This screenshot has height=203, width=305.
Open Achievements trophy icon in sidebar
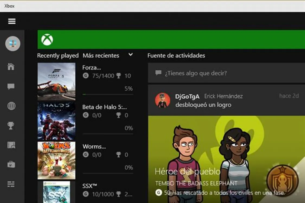point(11,126)
